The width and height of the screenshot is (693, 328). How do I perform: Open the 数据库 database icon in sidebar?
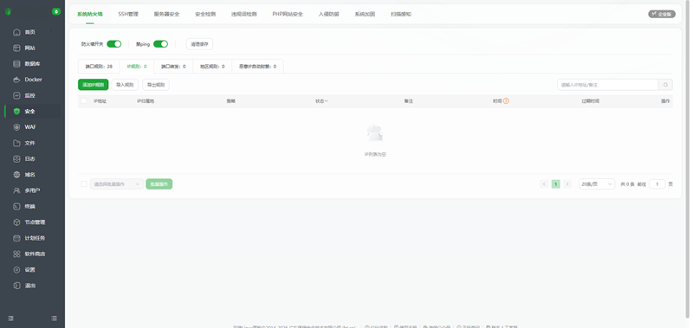(16, 64)
